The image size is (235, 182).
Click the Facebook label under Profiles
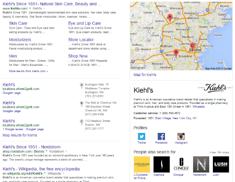[161, 143]
